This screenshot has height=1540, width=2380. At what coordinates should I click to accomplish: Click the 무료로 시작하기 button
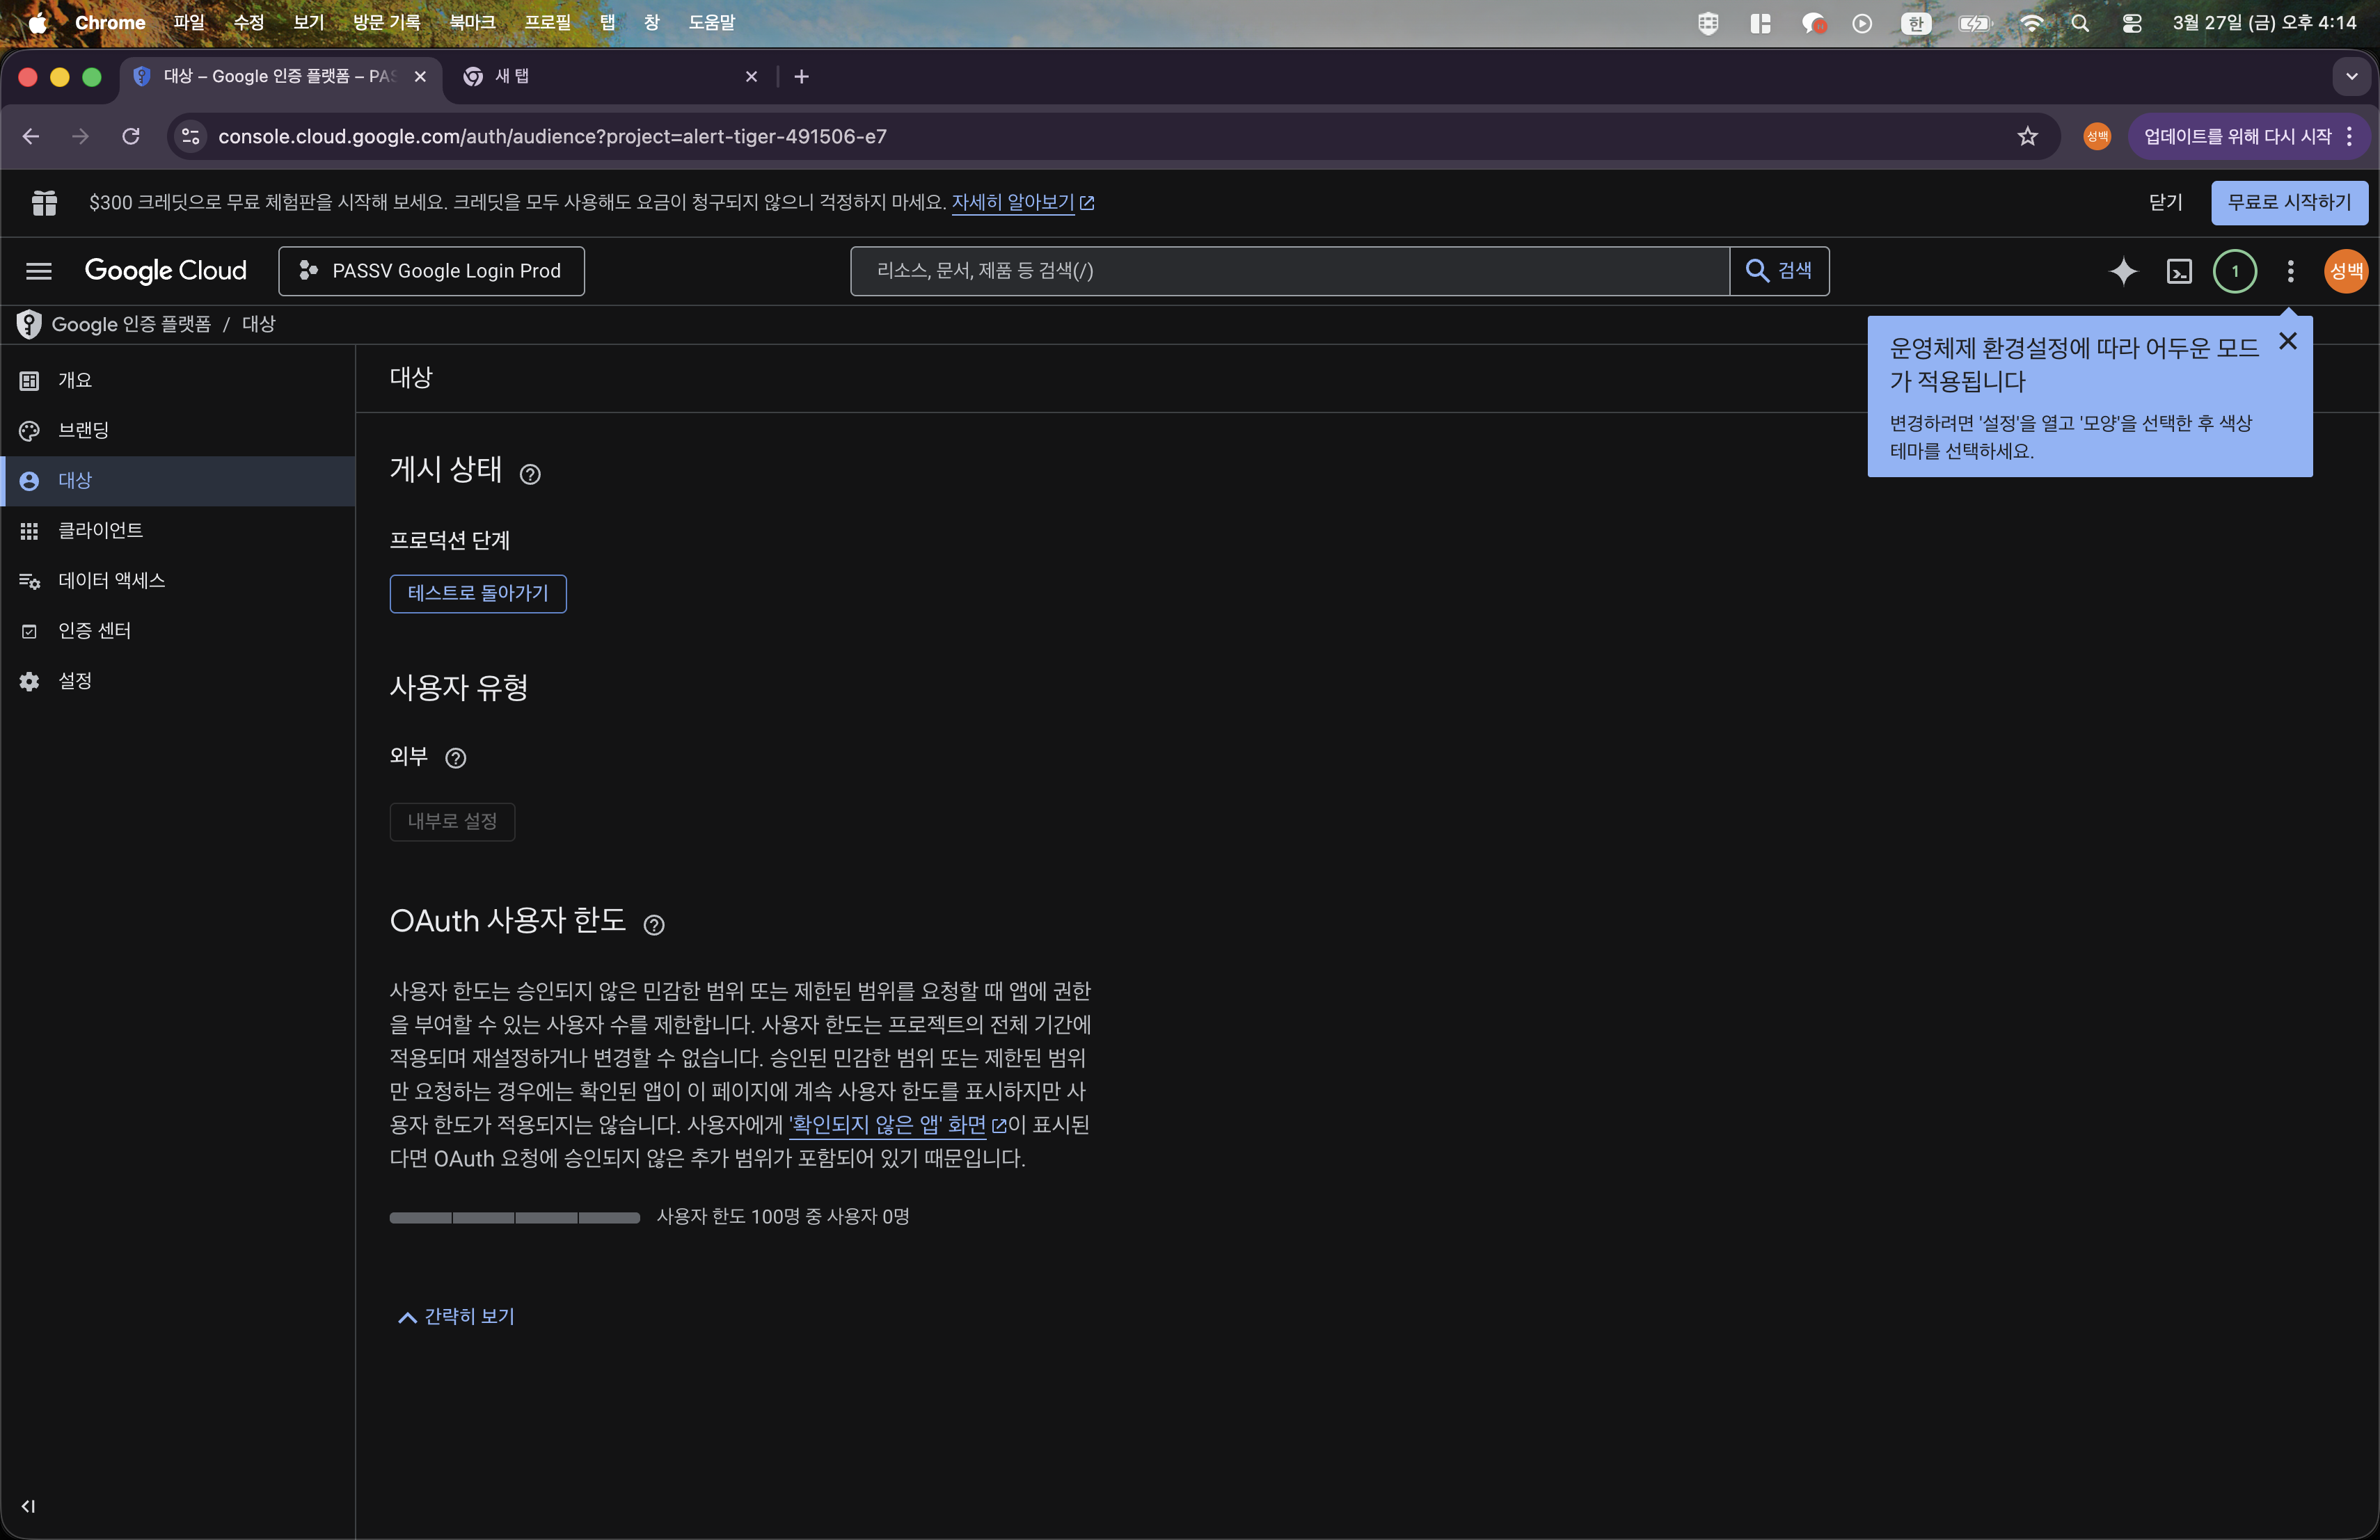pos(2289,202)
